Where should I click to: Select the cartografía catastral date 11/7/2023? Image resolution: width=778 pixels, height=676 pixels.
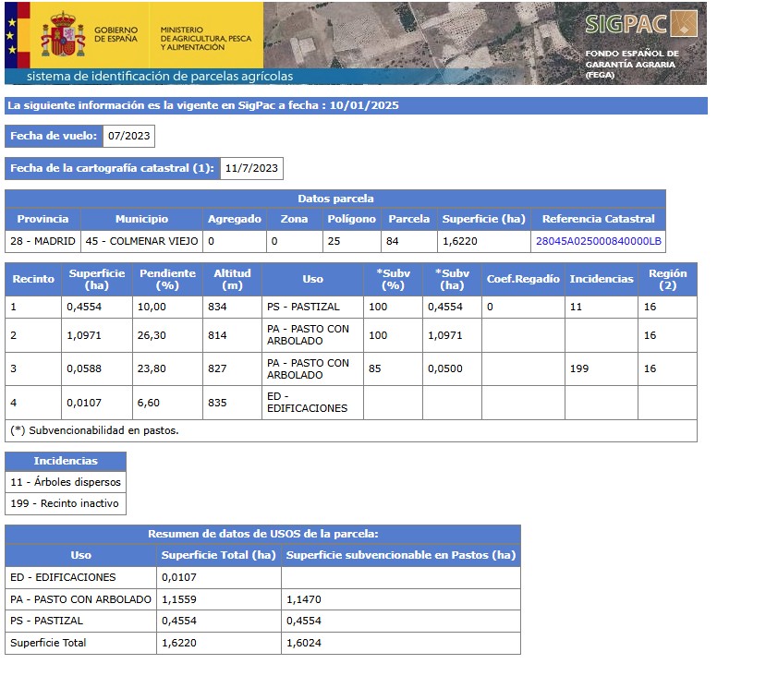pyautogui.click(x=251, y=168)
